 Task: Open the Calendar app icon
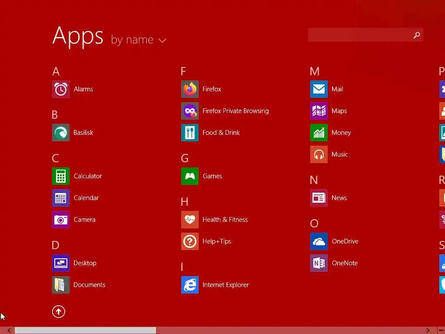click(61, 198)
